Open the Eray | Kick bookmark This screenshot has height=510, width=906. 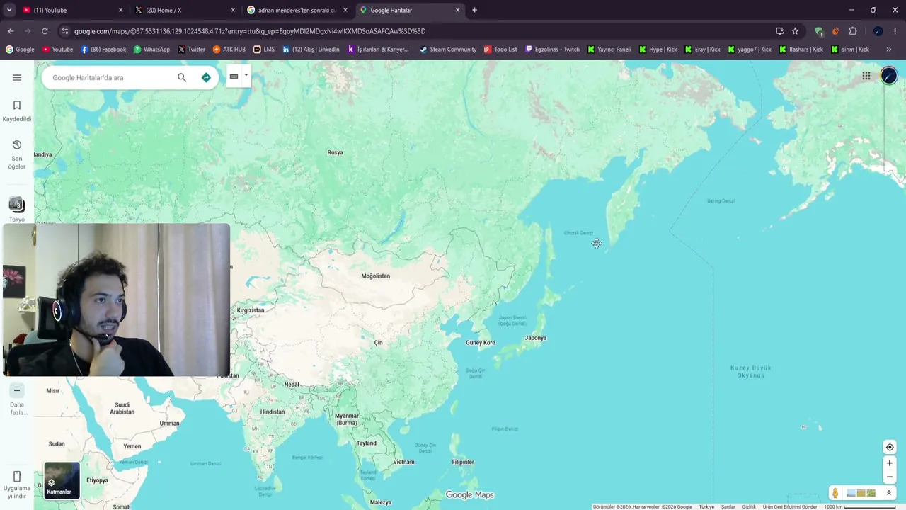(x=702, y=50)
